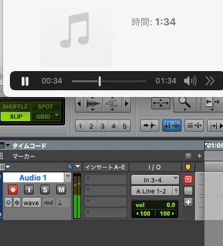Image resolution: width=223 pixels, height=246 pixels.
Task: Select Slip edit mode
Action: point(15,116)
